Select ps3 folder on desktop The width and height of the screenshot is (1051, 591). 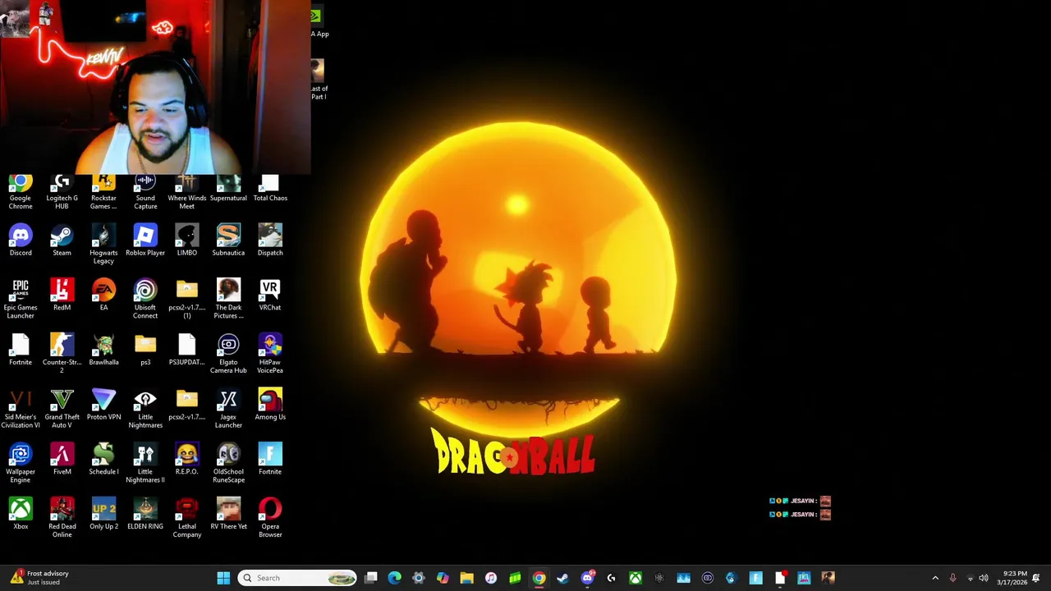tap(145, 349)
